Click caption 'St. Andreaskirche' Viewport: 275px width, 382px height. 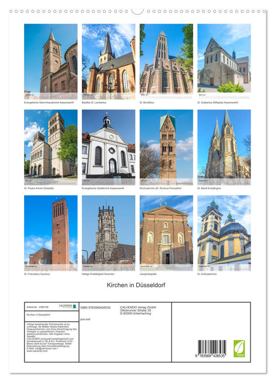pos(207,274)
